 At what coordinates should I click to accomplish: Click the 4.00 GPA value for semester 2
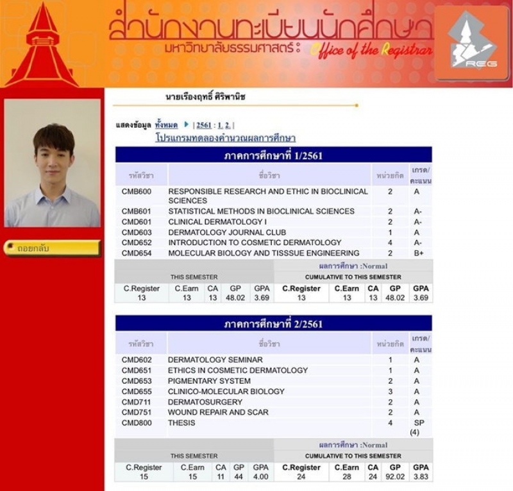(261, 477)
